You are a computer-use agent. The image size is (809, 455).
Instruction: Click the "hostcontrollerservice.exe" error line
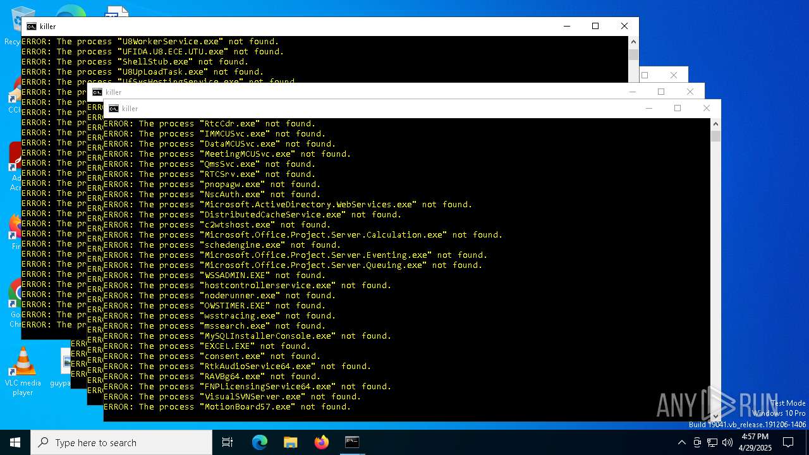point(248,286)
